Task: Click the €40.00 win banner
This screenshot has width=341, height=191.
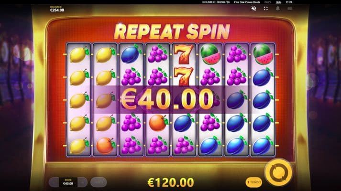Action: point(167,99)
